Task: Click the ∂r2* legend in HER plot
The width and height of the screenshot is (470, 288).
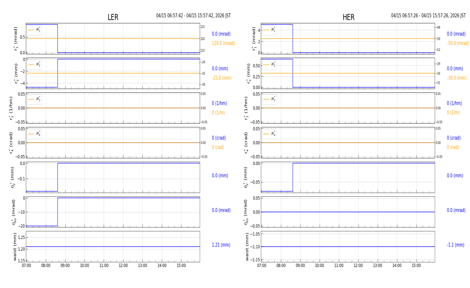Action: pyautogui.click(x=270, y=64)
